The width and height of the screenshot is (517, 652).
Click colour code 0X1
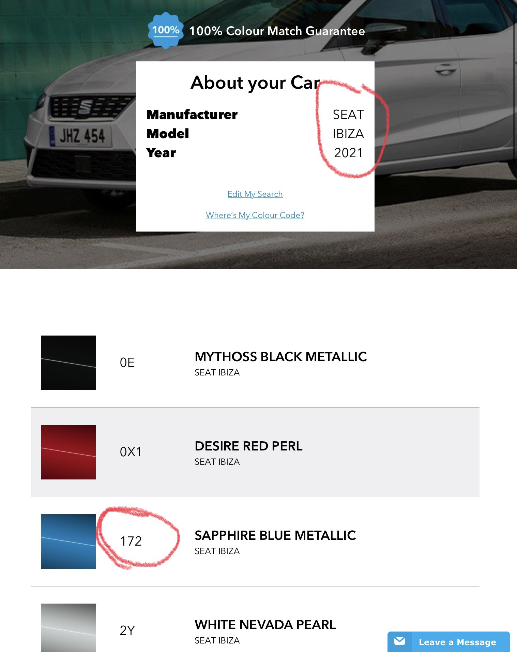coord(131,452)
